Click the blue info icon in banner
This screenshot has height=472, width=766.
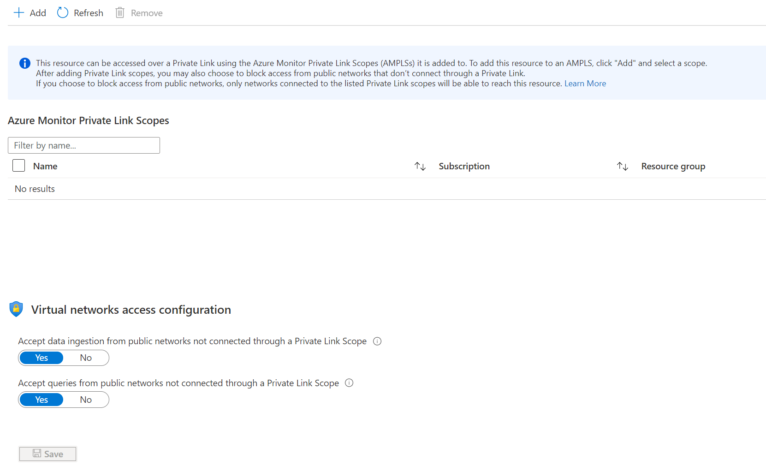tap(25, 63)
